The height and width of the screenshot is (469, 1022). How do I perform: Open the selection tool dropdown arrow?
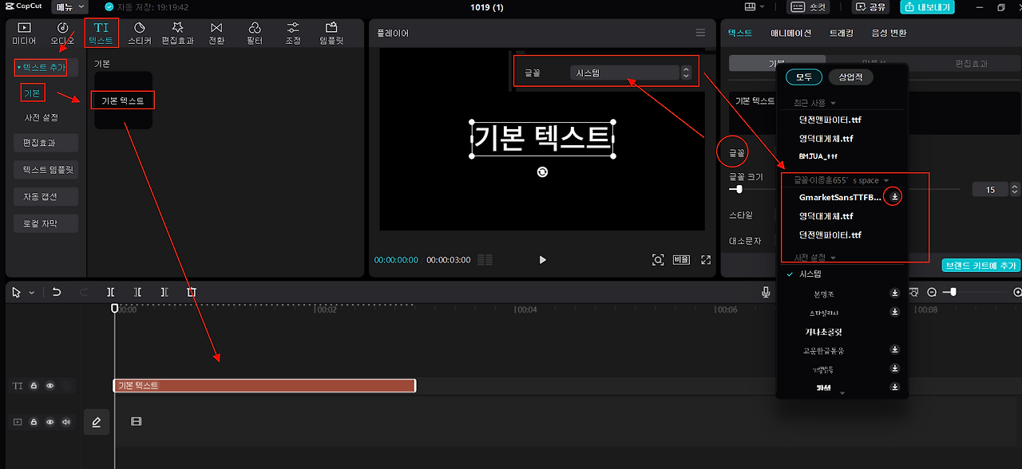(x=32, y=293)
